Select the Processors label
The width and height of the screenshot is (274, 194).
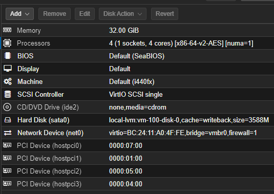tap(33, 44)
